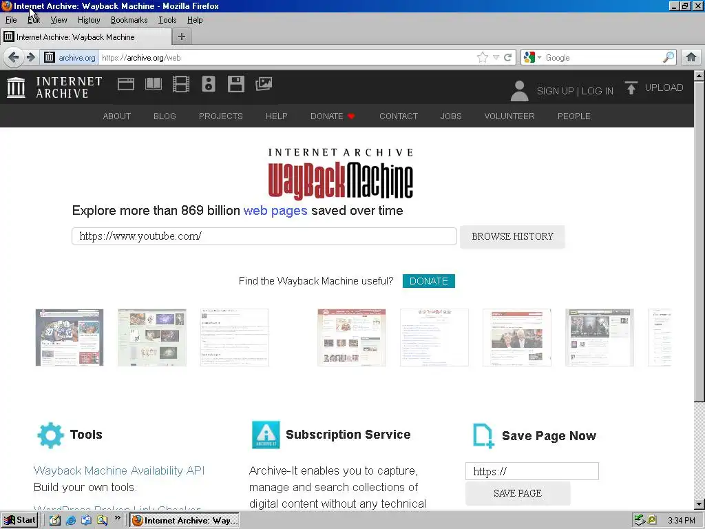Go to HELP in site navigation bar
The height and width of the screenshot is (529, 705).
pyautogui.click(x=277, y=116)
